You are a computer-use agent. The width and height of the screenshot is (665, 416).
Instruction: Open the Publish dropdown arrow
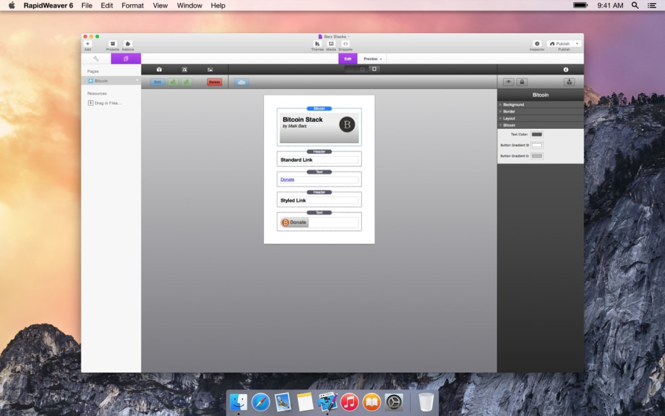577,43
